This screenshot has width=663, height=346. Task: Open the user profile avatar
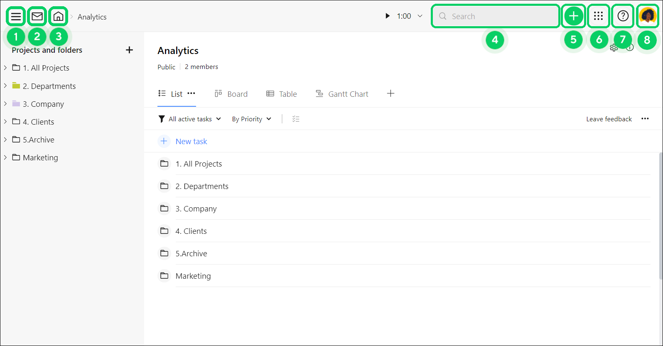tap(647, 16)
